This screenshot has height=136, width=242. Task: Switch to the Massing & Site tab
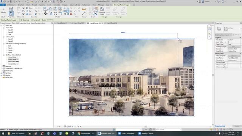pyautogui.click(x=75, y=5)
